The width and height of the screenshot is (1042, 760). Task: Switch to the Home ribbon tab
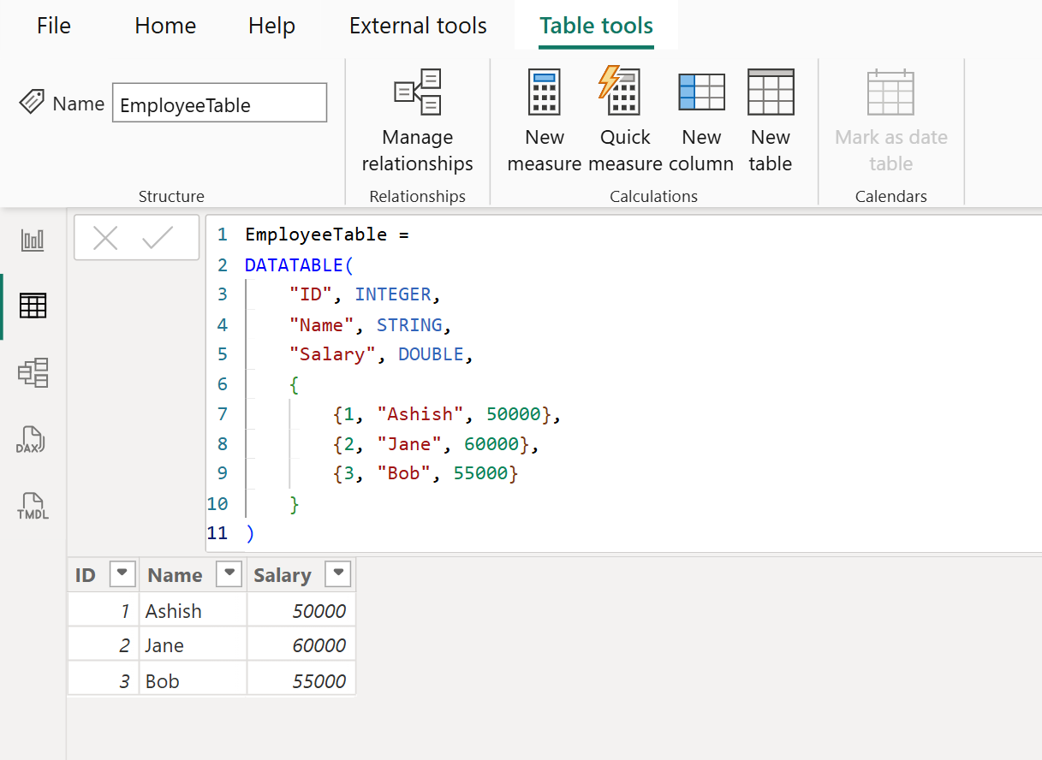pyautogui.click(x=164, y=26)
